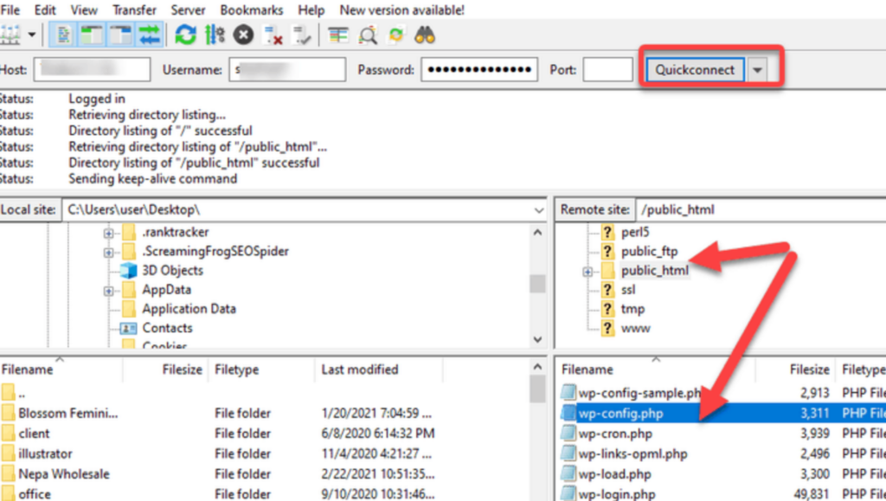
Task: Toggle the transfer queue display
Action: coord(151,35)
